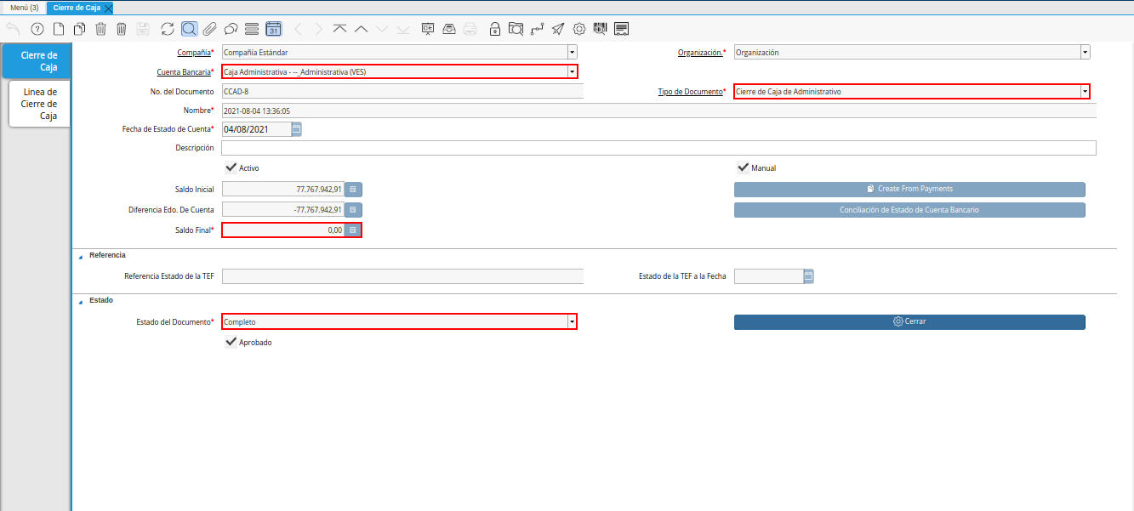Click the Referencia Estado de la TEF field

tap(402, 275)
